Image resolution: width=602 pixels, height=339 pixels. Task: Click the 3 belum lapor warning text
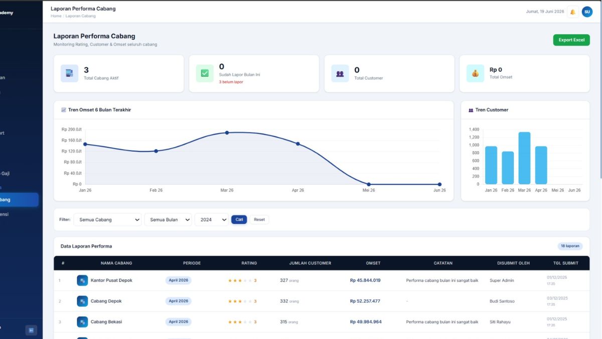[231, 82]
